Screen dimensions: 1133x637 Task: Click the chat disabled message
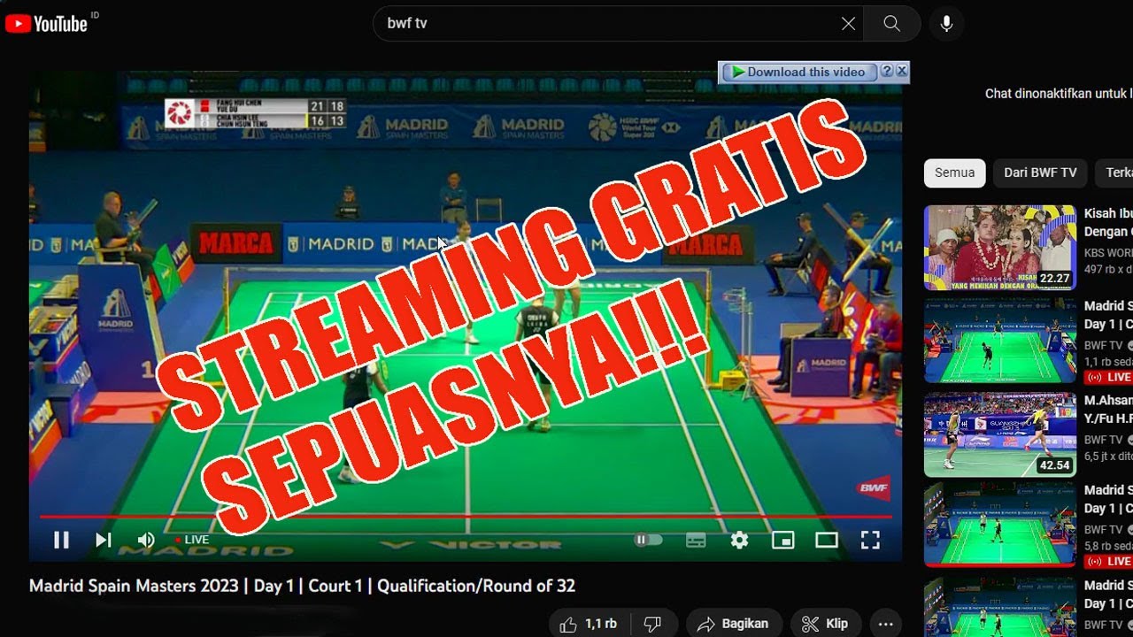point(1059,94)
